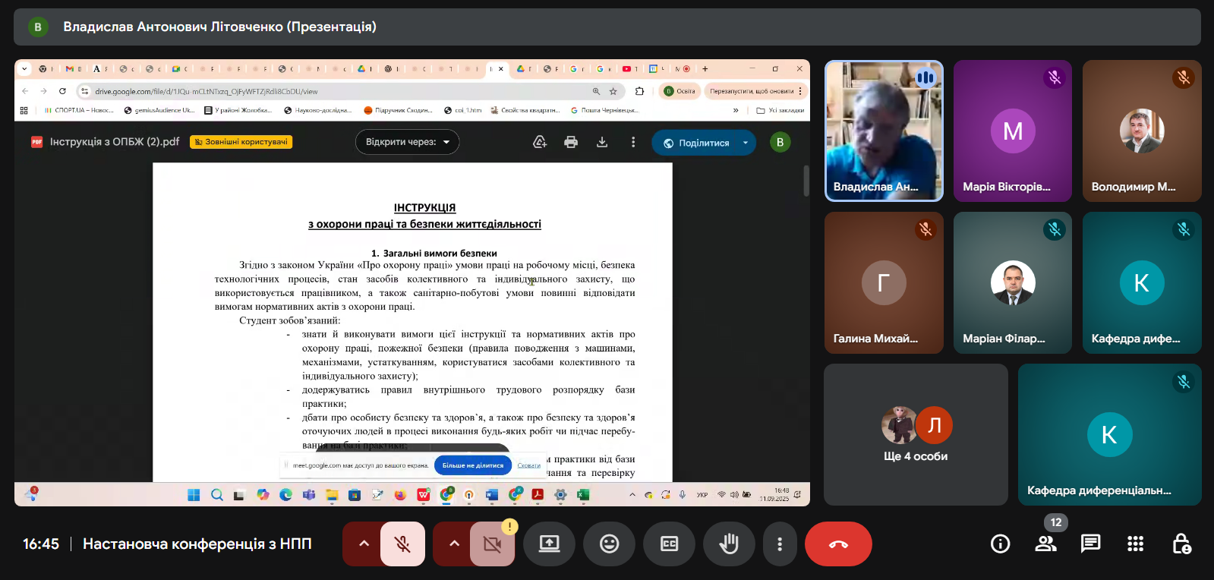
Task: Click 'Перезапустити, щоб оновити' button
Action: [755, 91]
